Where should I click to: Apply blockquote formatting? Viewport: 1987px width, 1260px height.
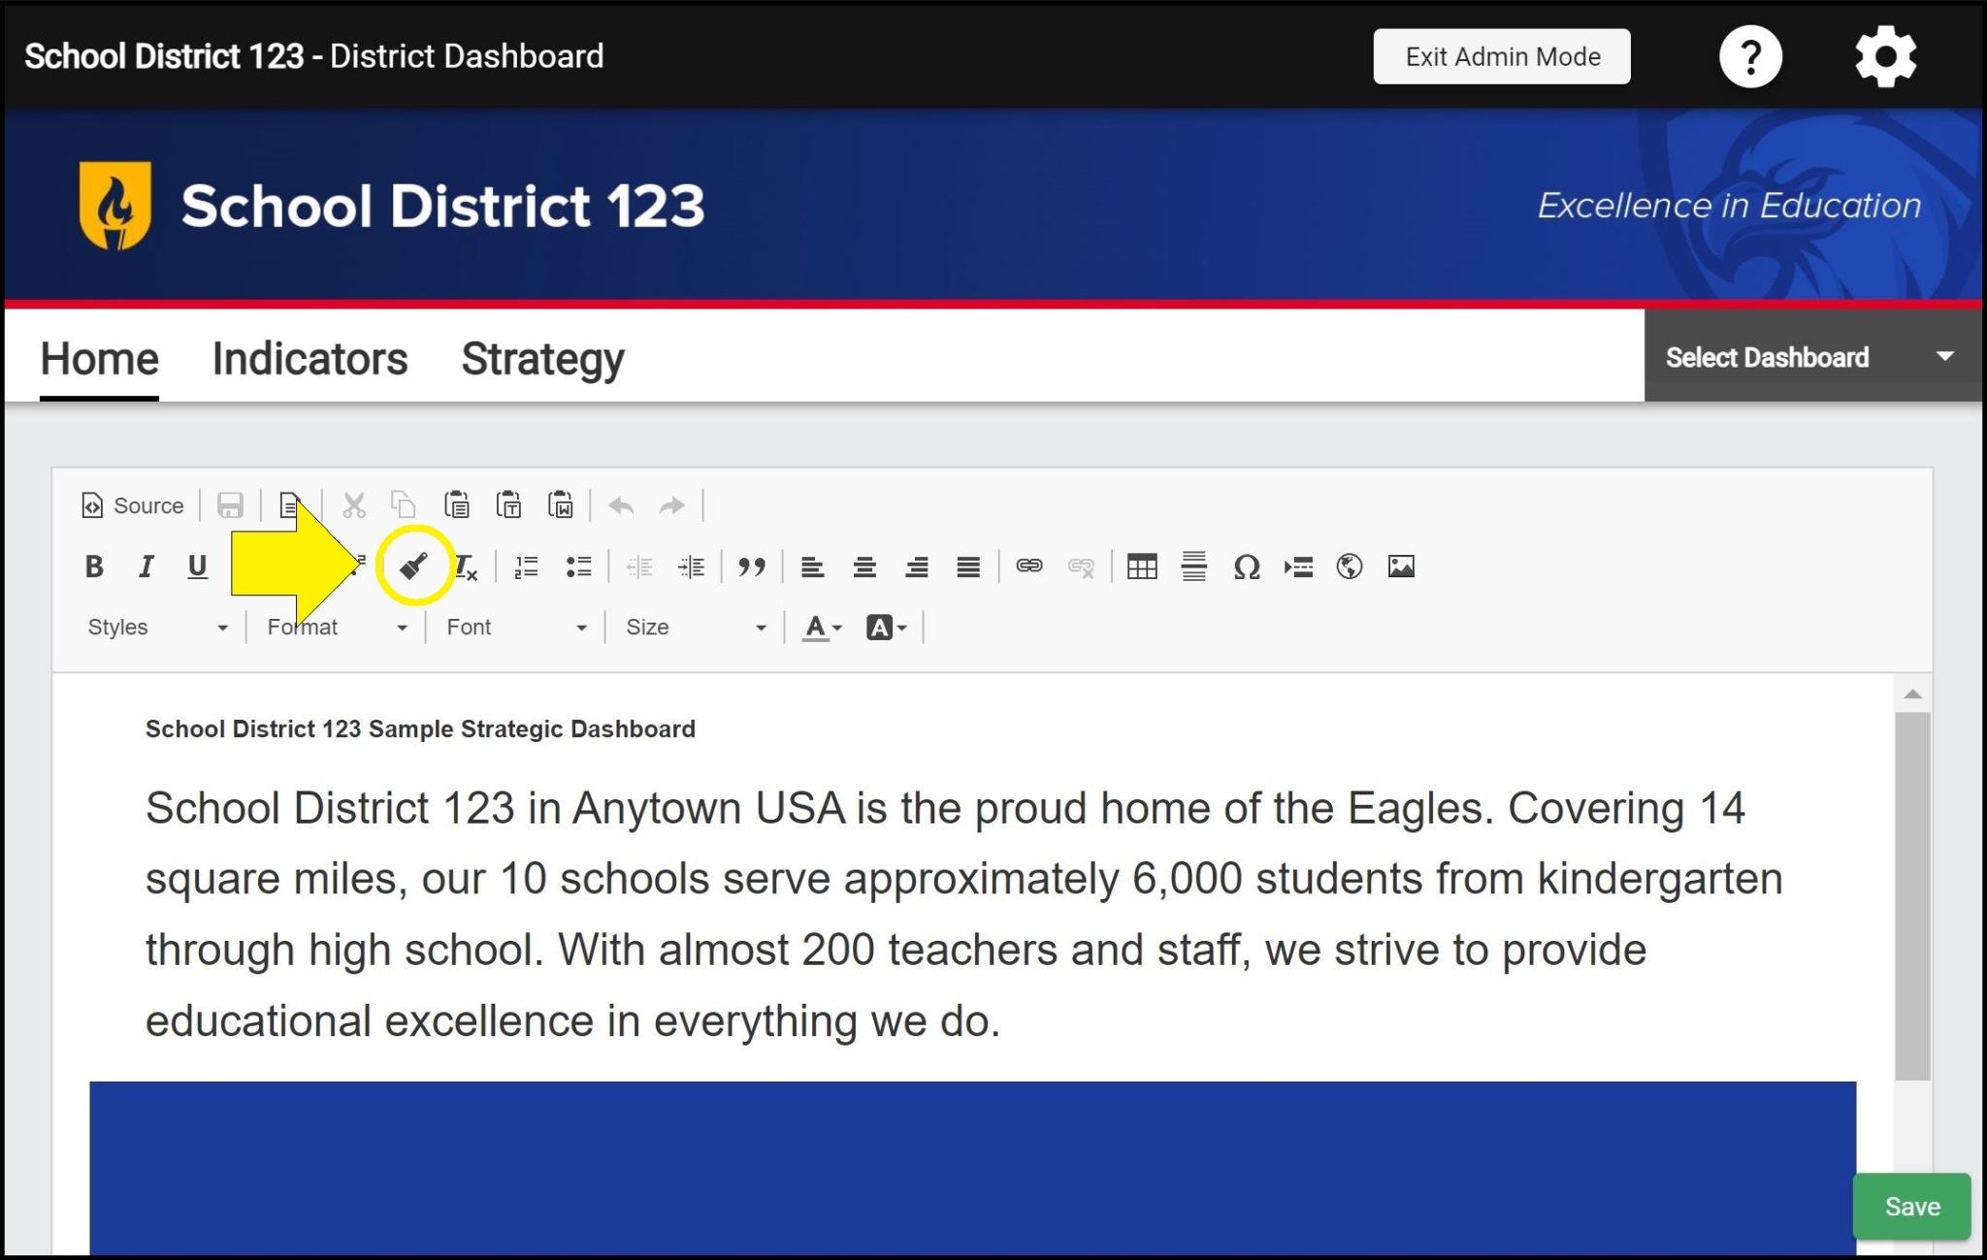click(x=754, y=566)
